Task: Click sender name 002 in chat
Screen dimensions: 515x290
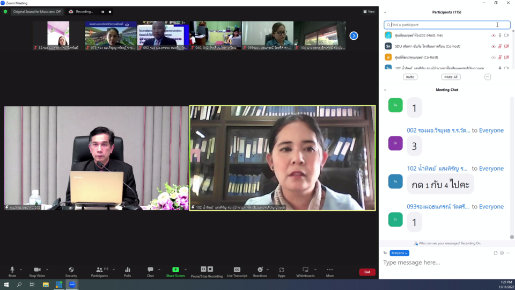Action: coord(438,130)
